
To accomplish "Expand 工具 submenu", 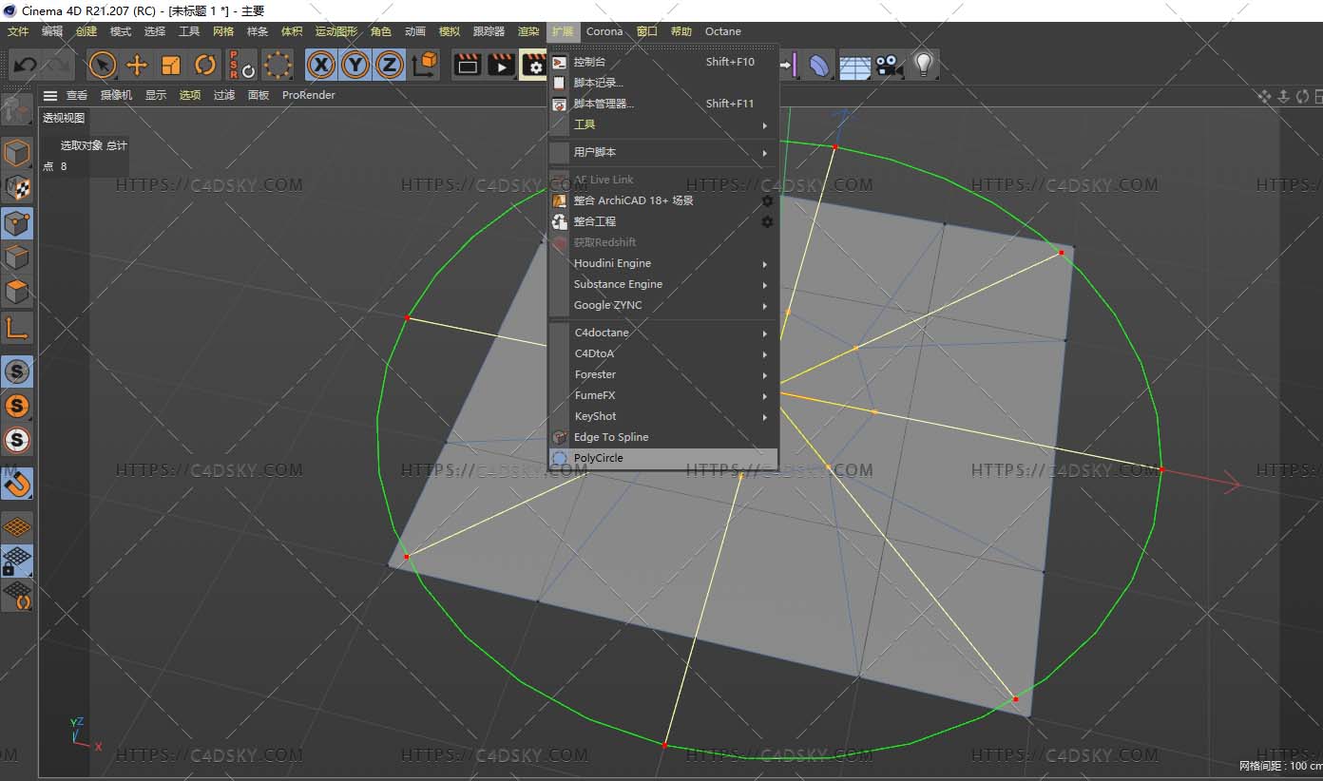I will [663, 124].
